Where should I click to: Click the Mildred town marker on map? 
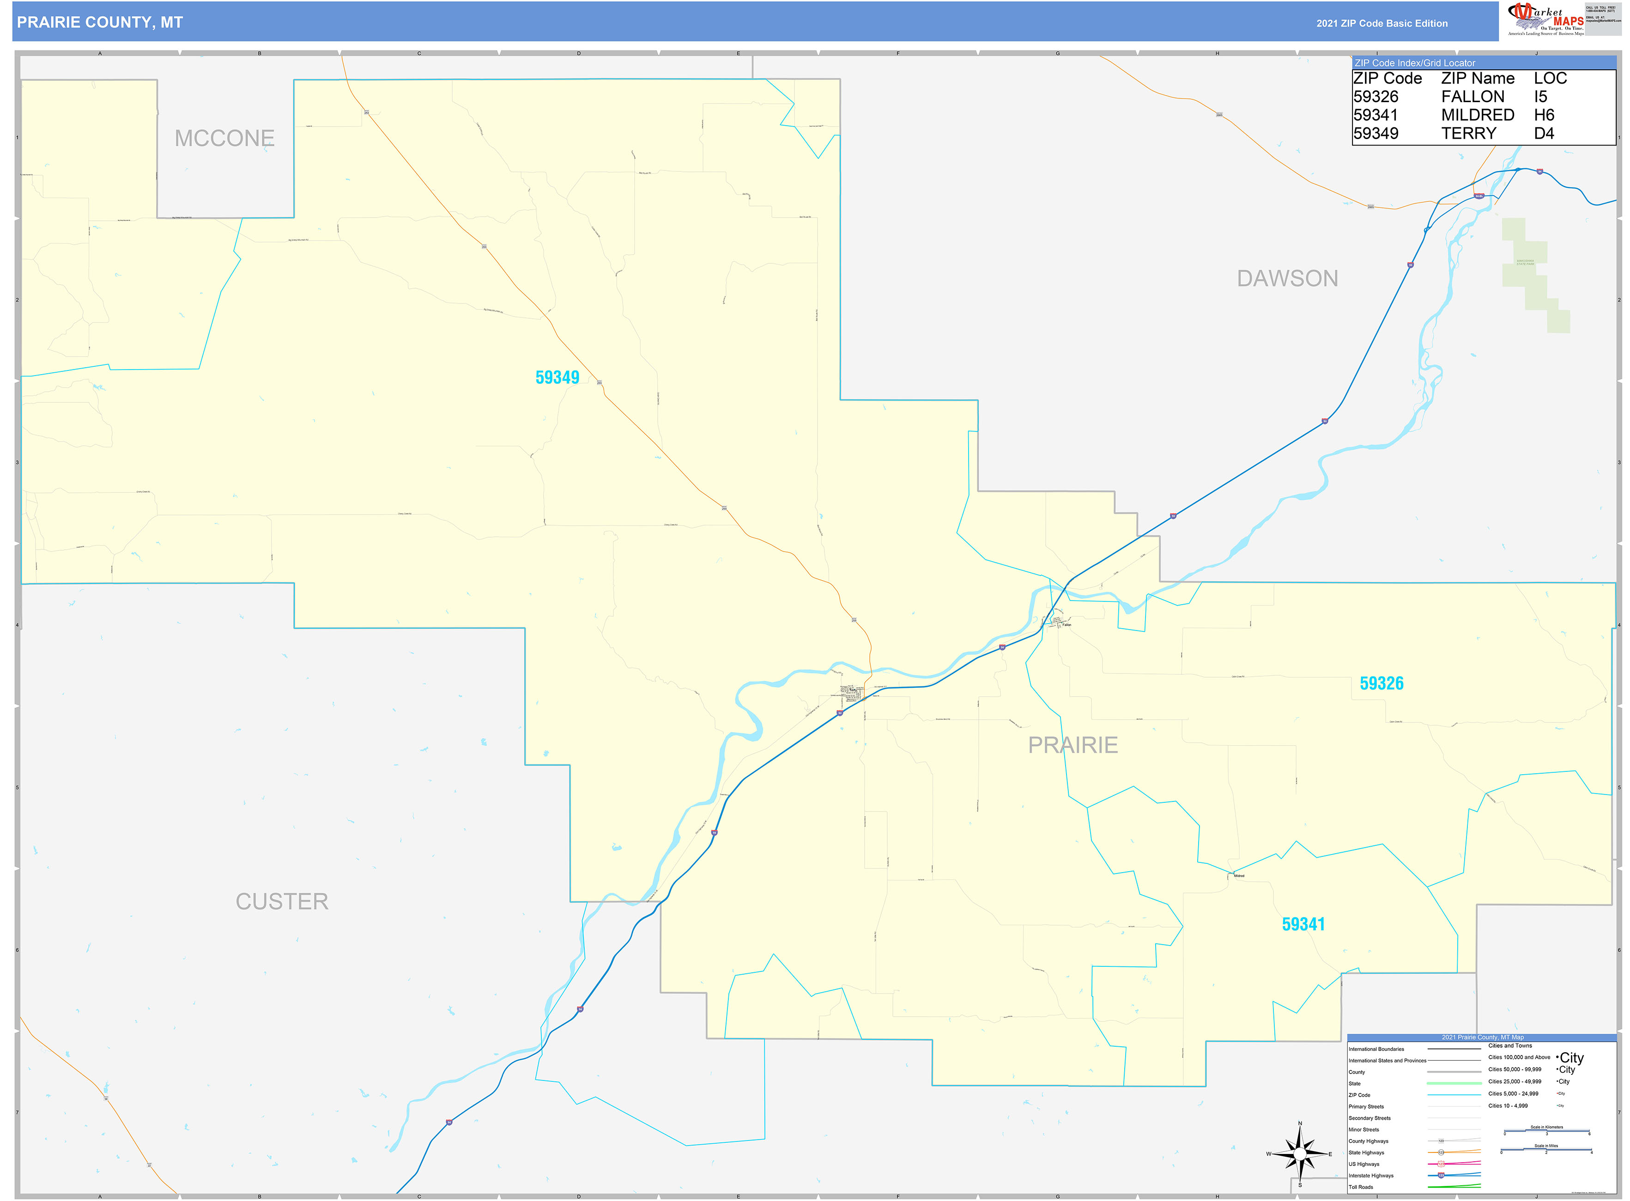pyautogui.click(x=1238, y=875)
